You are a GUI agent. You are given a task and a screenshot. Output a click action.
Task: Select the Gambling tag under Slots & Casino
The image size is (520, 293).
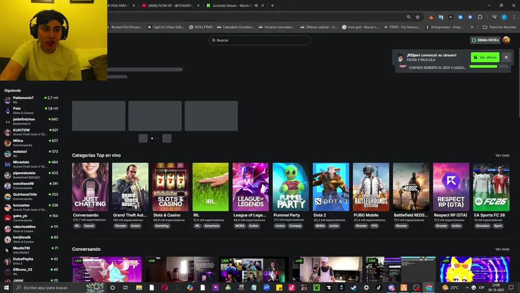(162, 226)
